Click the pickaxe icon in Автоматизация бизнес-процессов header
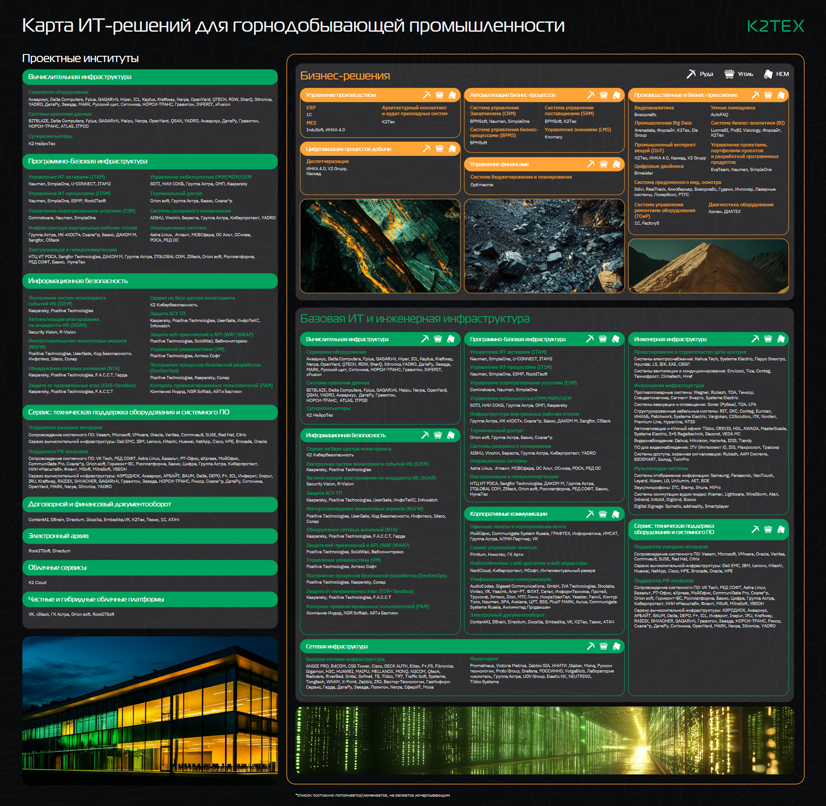 coord(591,95)
